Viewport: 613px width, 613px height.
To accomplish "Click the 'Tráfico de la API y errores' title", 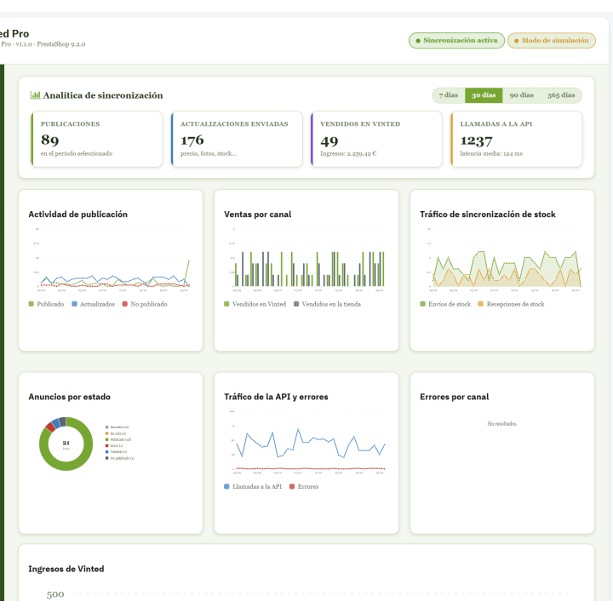I will click(x=276, y=397).
